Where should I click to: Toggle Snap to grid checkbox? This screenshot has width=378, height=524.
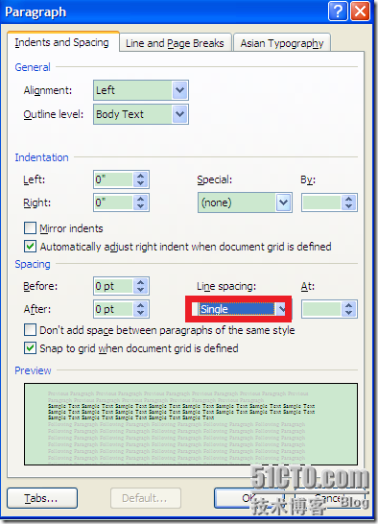tap(30, 347)
